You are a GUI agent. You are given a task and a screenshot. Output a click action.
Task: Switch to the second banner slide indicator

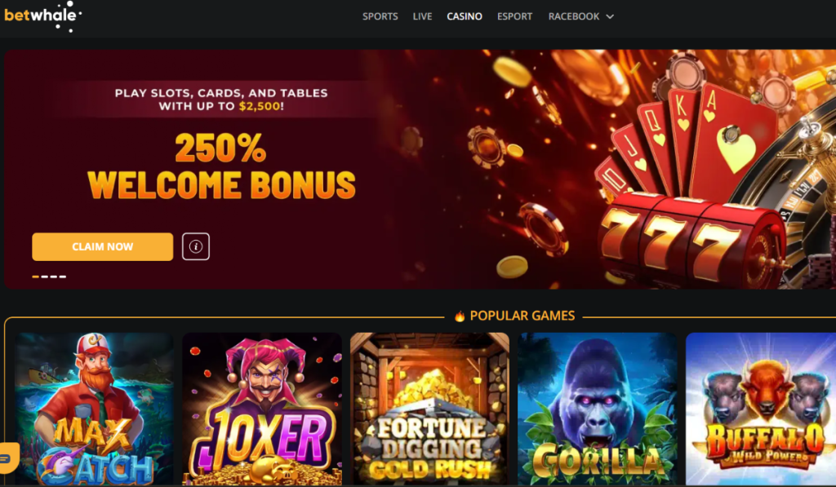coord(45,277)
